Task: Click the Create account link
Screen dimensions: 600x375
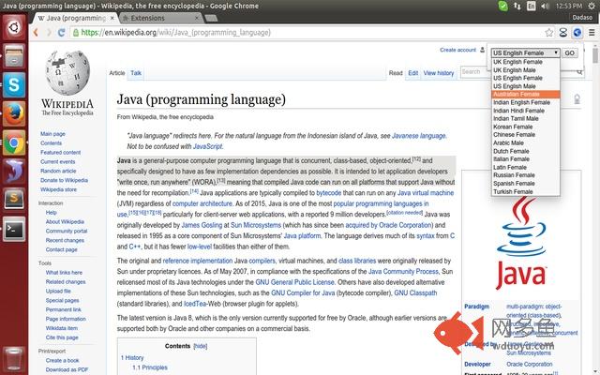Action: (457, 50)
